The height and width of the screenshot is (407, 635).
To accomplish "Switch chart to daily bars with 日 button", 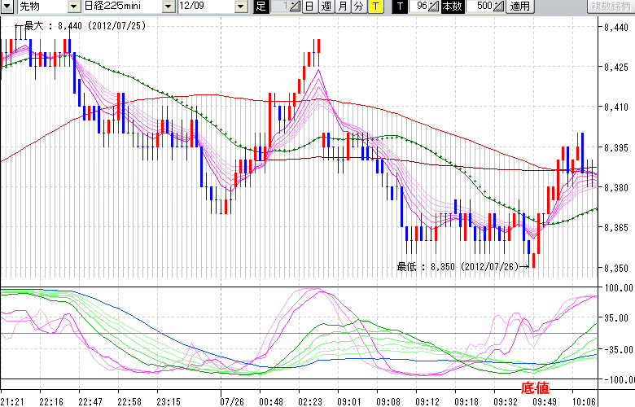I will tap(310, 6).
